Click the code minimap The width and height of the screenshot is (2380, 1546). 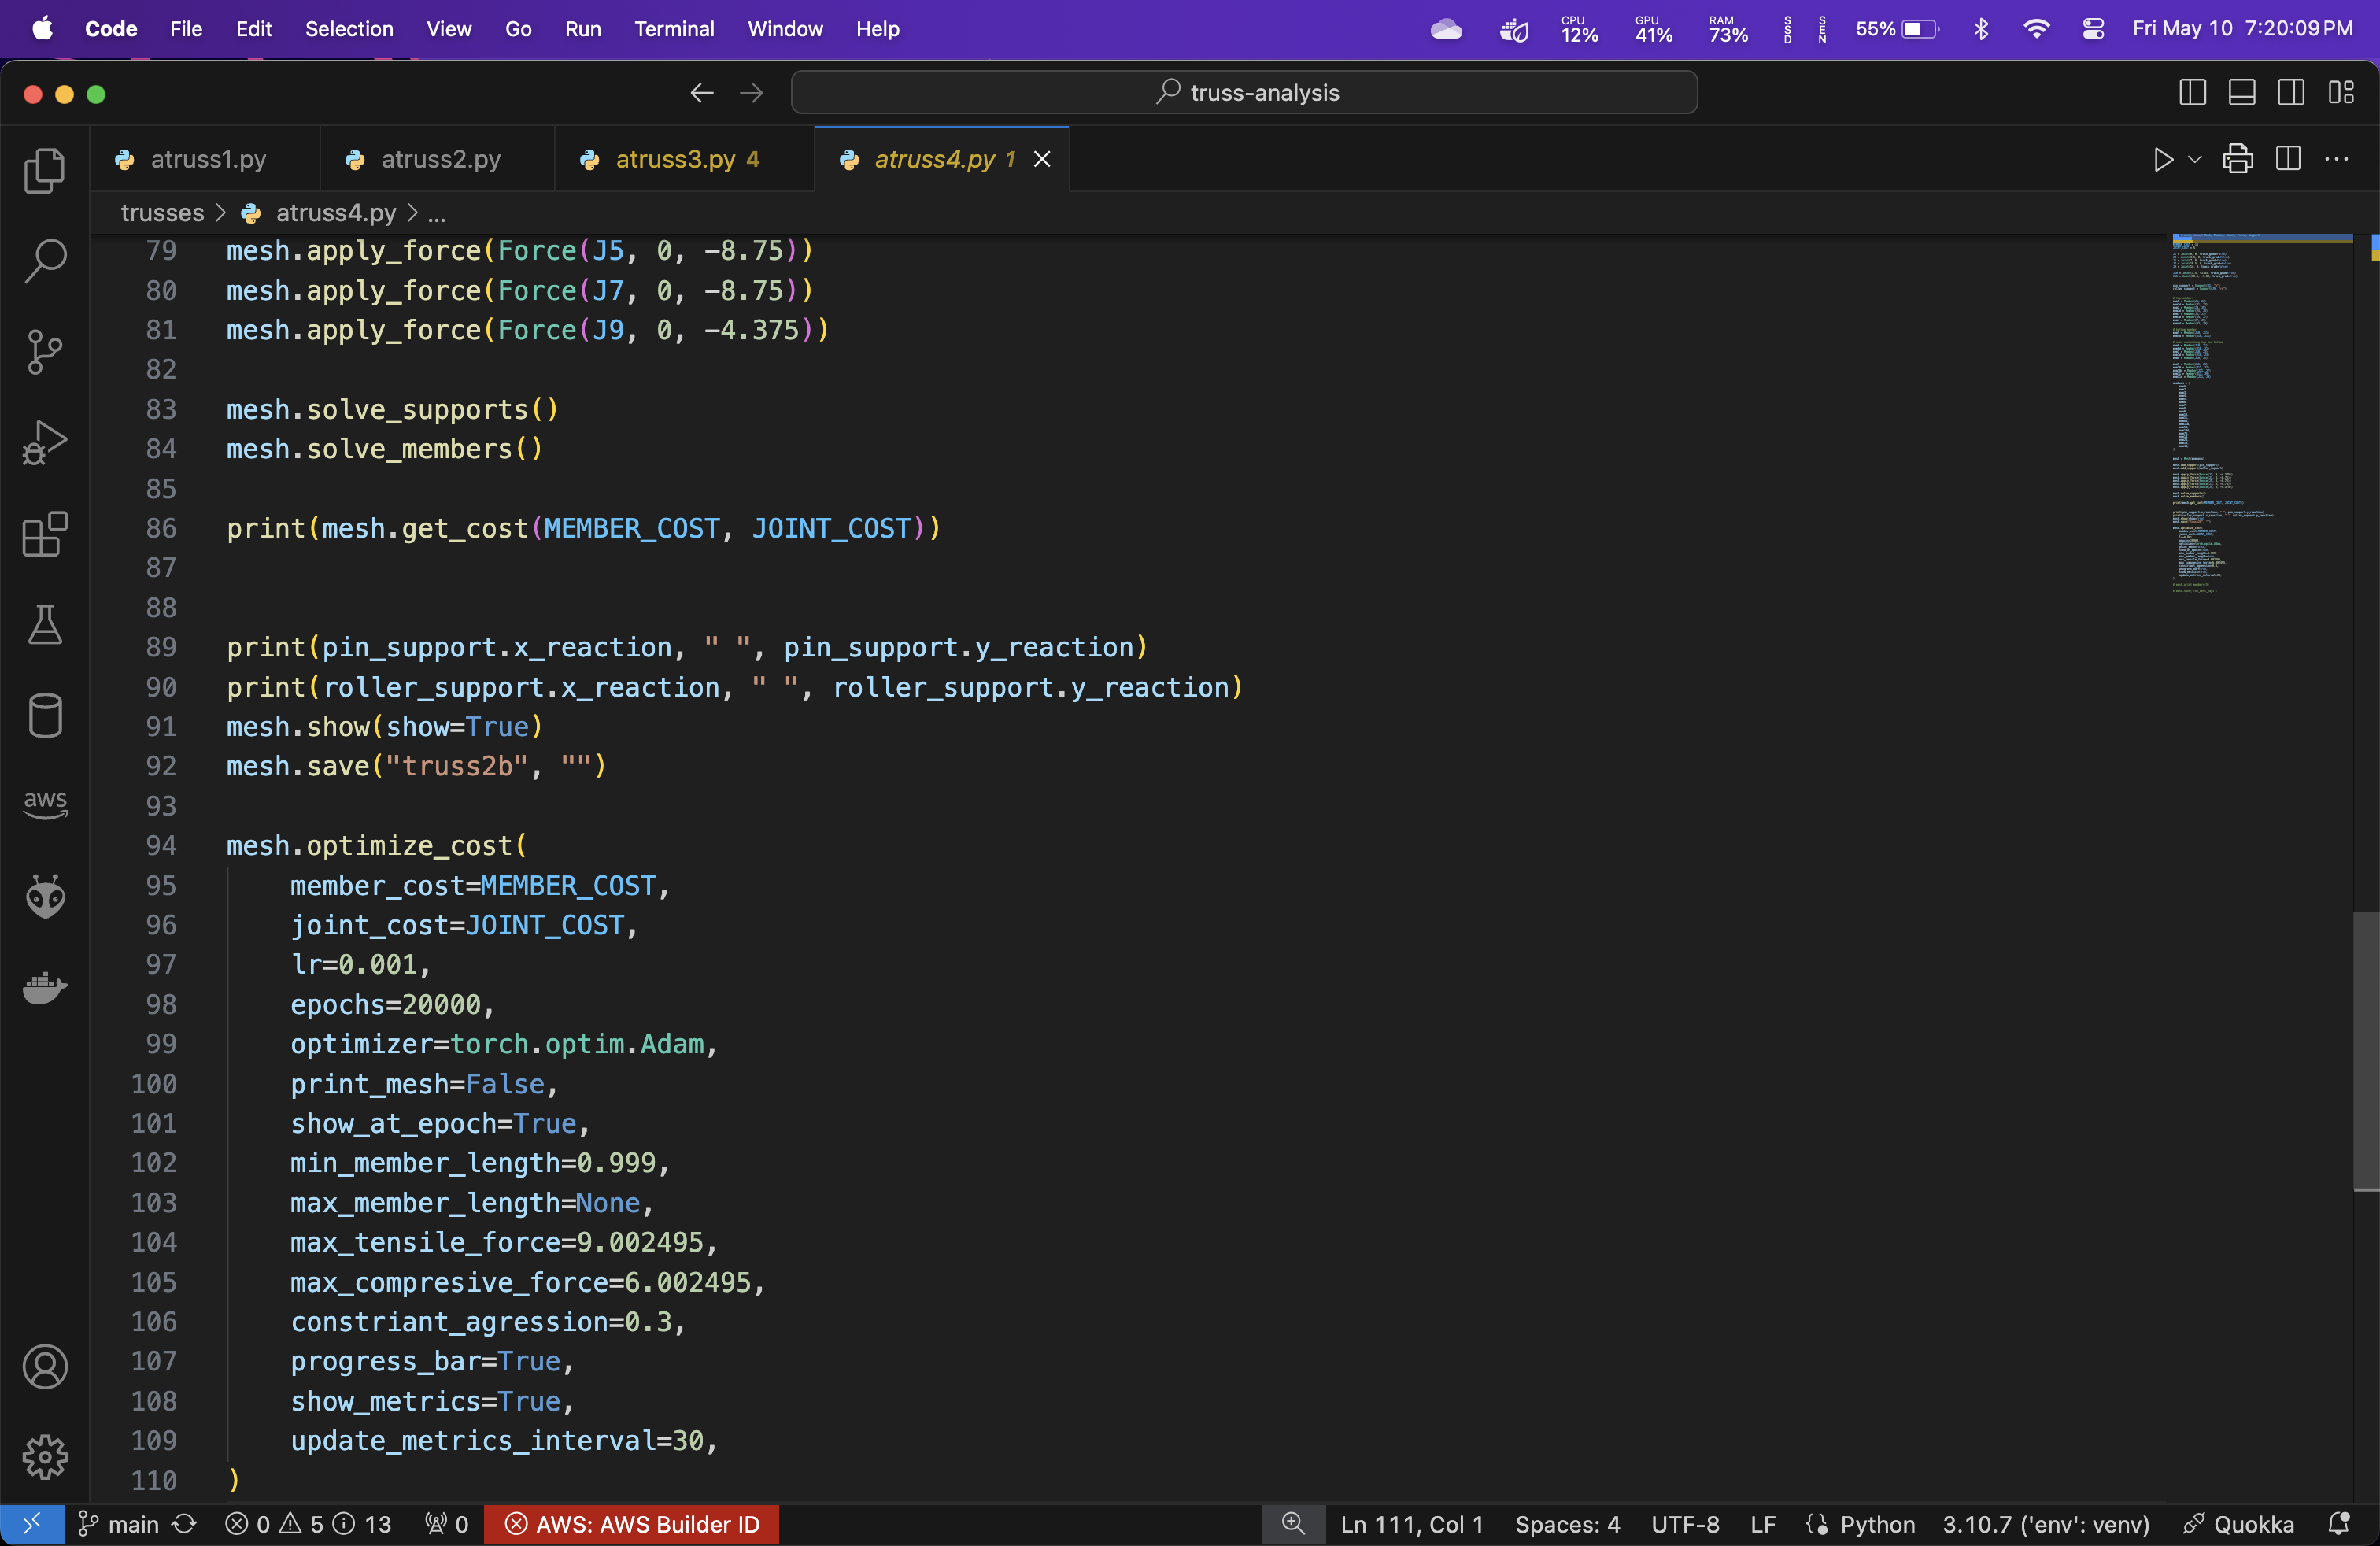[2261, 415]
